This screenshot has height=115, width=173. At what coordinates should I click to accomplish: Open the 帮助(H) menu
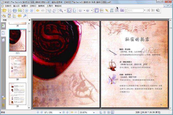click(x=58, y=6)
